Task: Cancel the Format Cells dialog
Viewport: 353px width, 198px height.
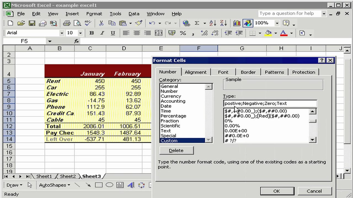Action: 314,191
